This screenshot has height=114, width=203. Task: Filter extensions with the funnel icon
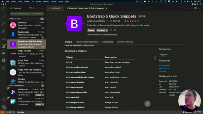[30, 8]
